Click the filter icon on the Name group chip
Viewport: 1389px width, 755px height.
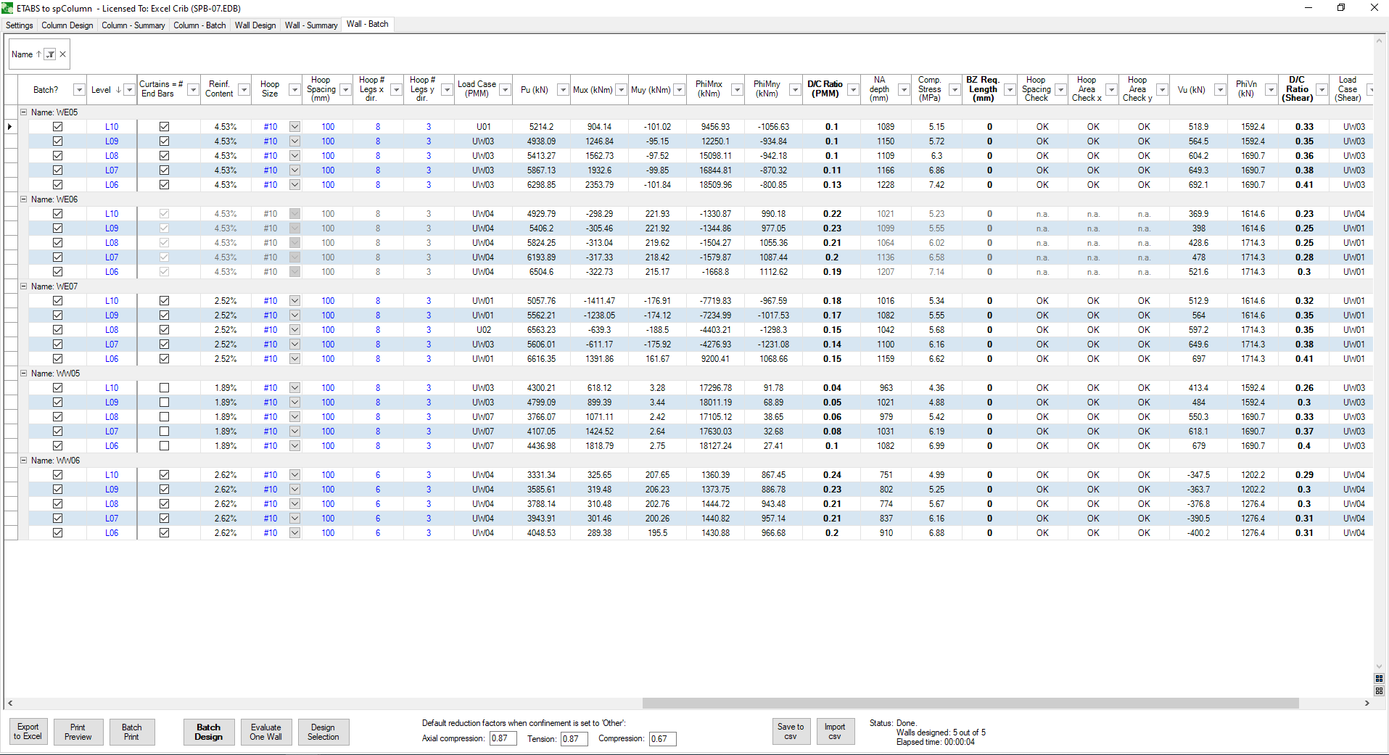pos(50,54)
